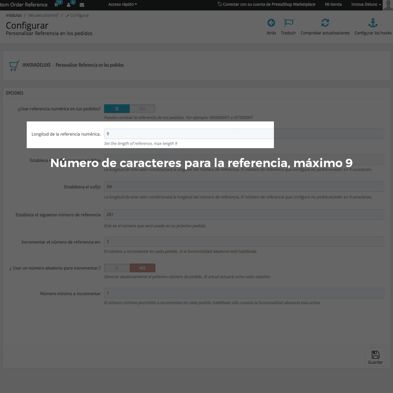
Task: Click the Configurar los hooks anchor icon
Action: point(373,23)
